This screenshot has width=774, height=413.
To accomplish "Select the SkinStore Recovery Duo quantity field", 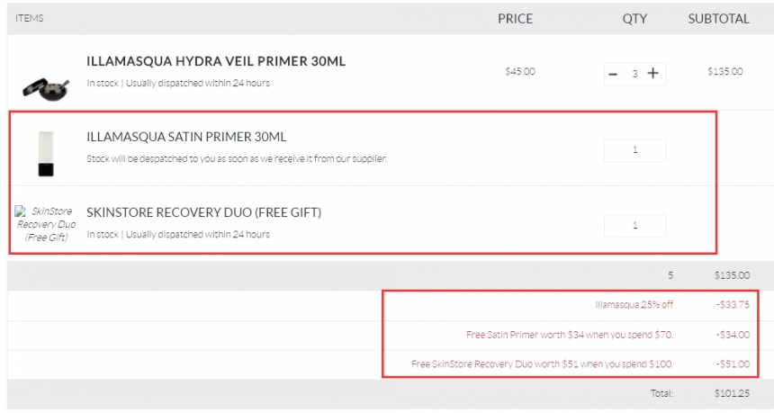I will tap(634, 226).
